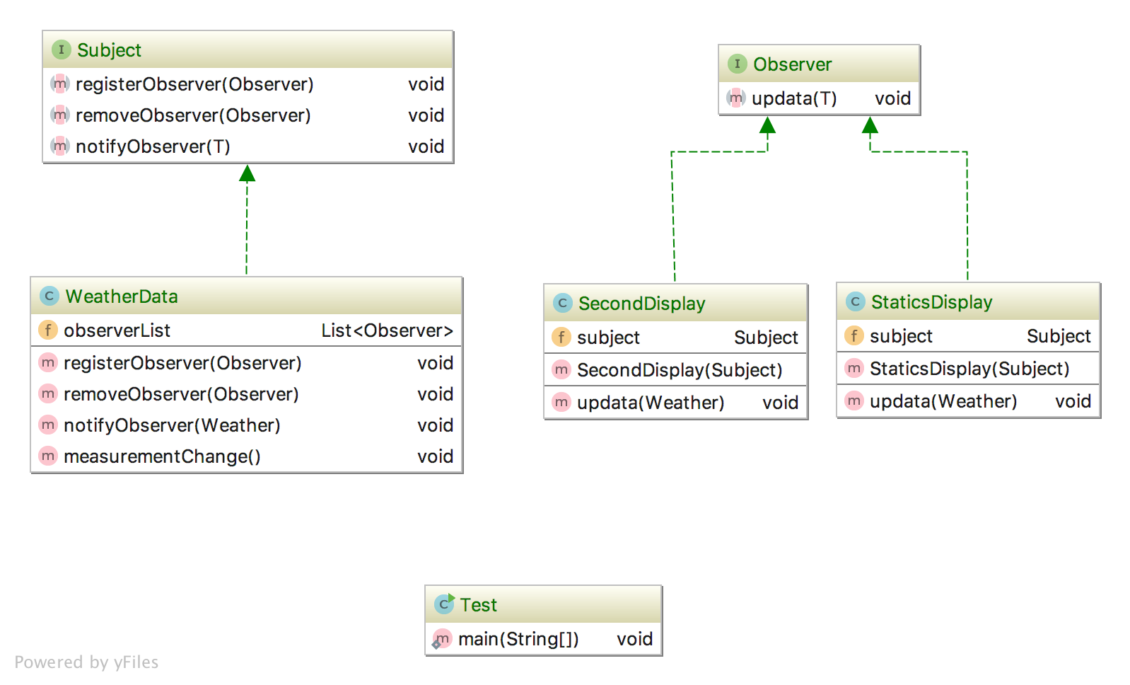Image resolution: width=1130 pixels, height=685 pixels.
Task: Click the field icon of StaticsDisplay's subject
Action: pyautogui.click(x=854, y=335)
